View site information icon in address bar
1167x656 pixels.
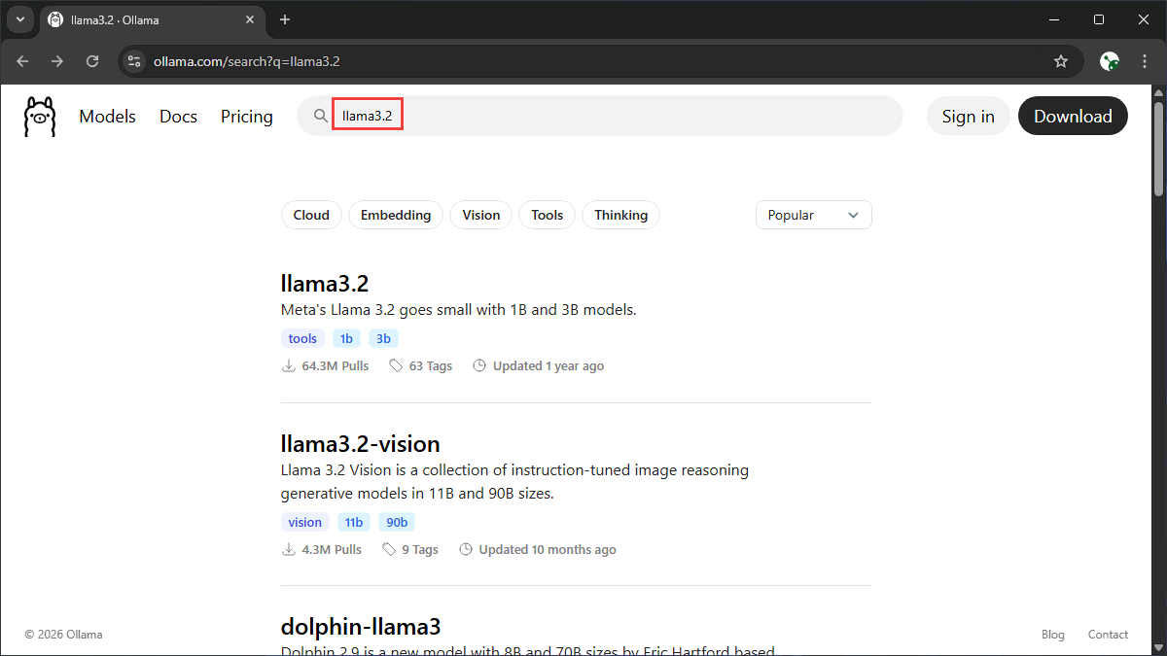click(135, 61)
